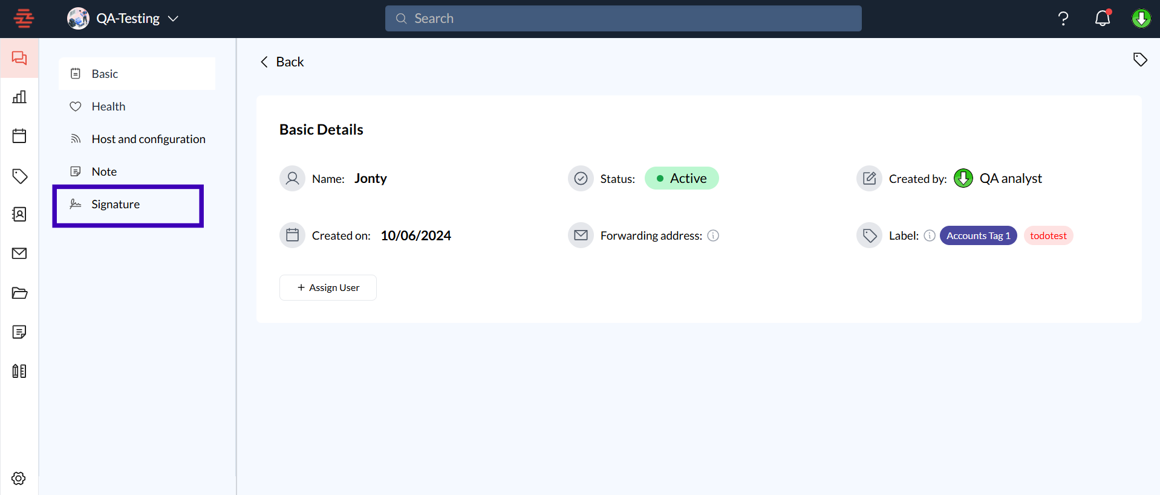Open the mail envelope sidebar icon

(19, 254)
